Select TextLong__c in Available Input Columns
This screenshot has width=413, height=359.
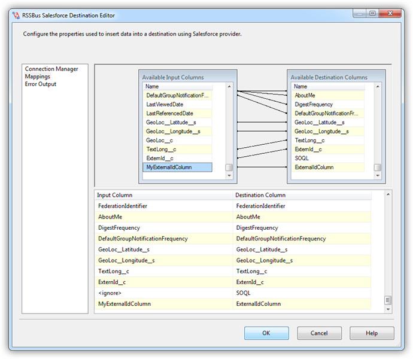click(x=178, y=150)
